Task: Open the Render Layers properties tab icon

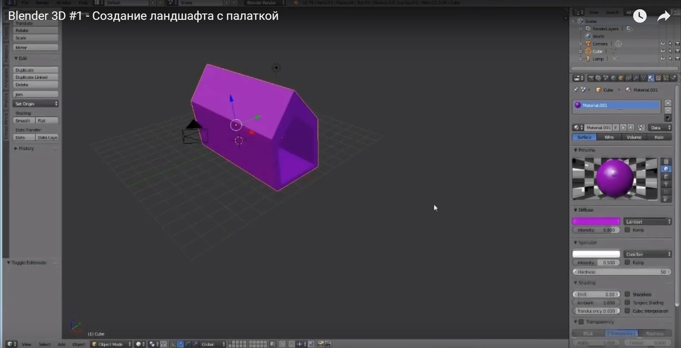Action: point(598,78)
